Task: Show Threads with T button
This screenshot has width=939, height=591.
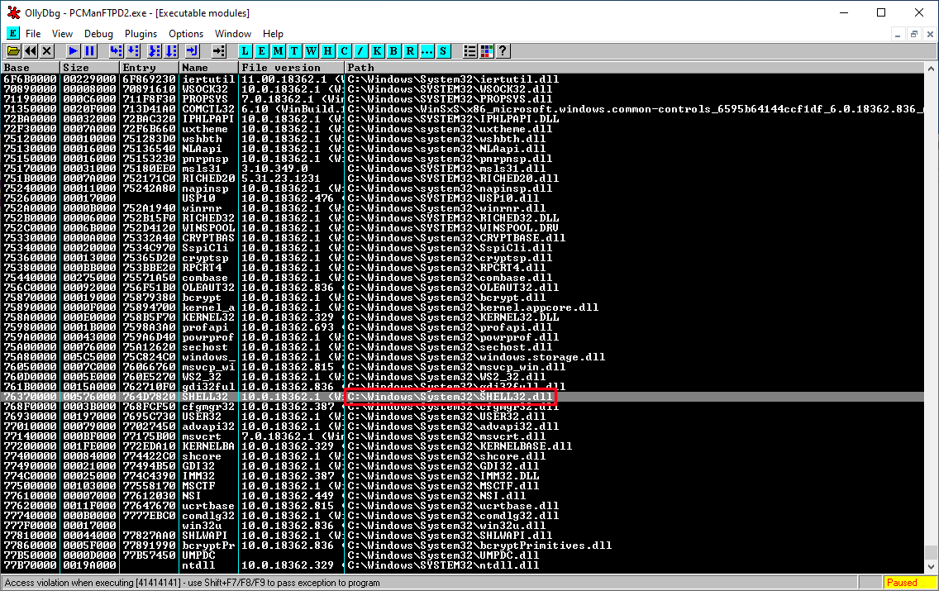Action: [294, 51]
